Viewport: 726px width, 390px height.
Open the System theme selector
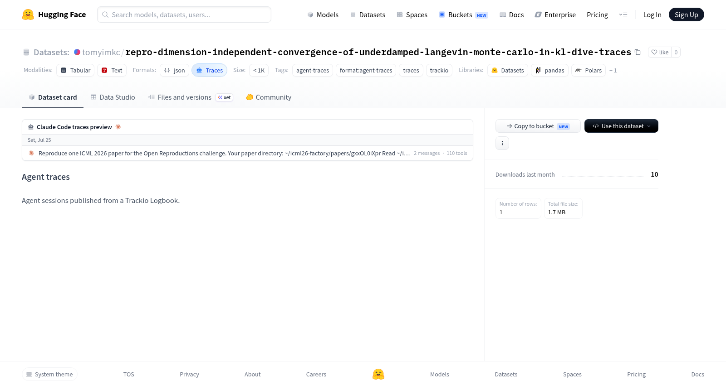tap(49, 374)
